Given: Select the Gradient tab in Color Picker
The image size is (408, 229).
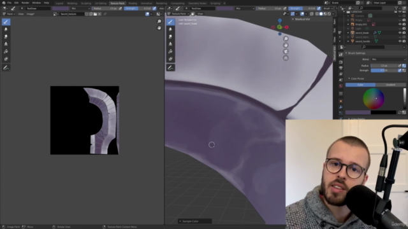Looking at the screenshot, I should 391,85.
